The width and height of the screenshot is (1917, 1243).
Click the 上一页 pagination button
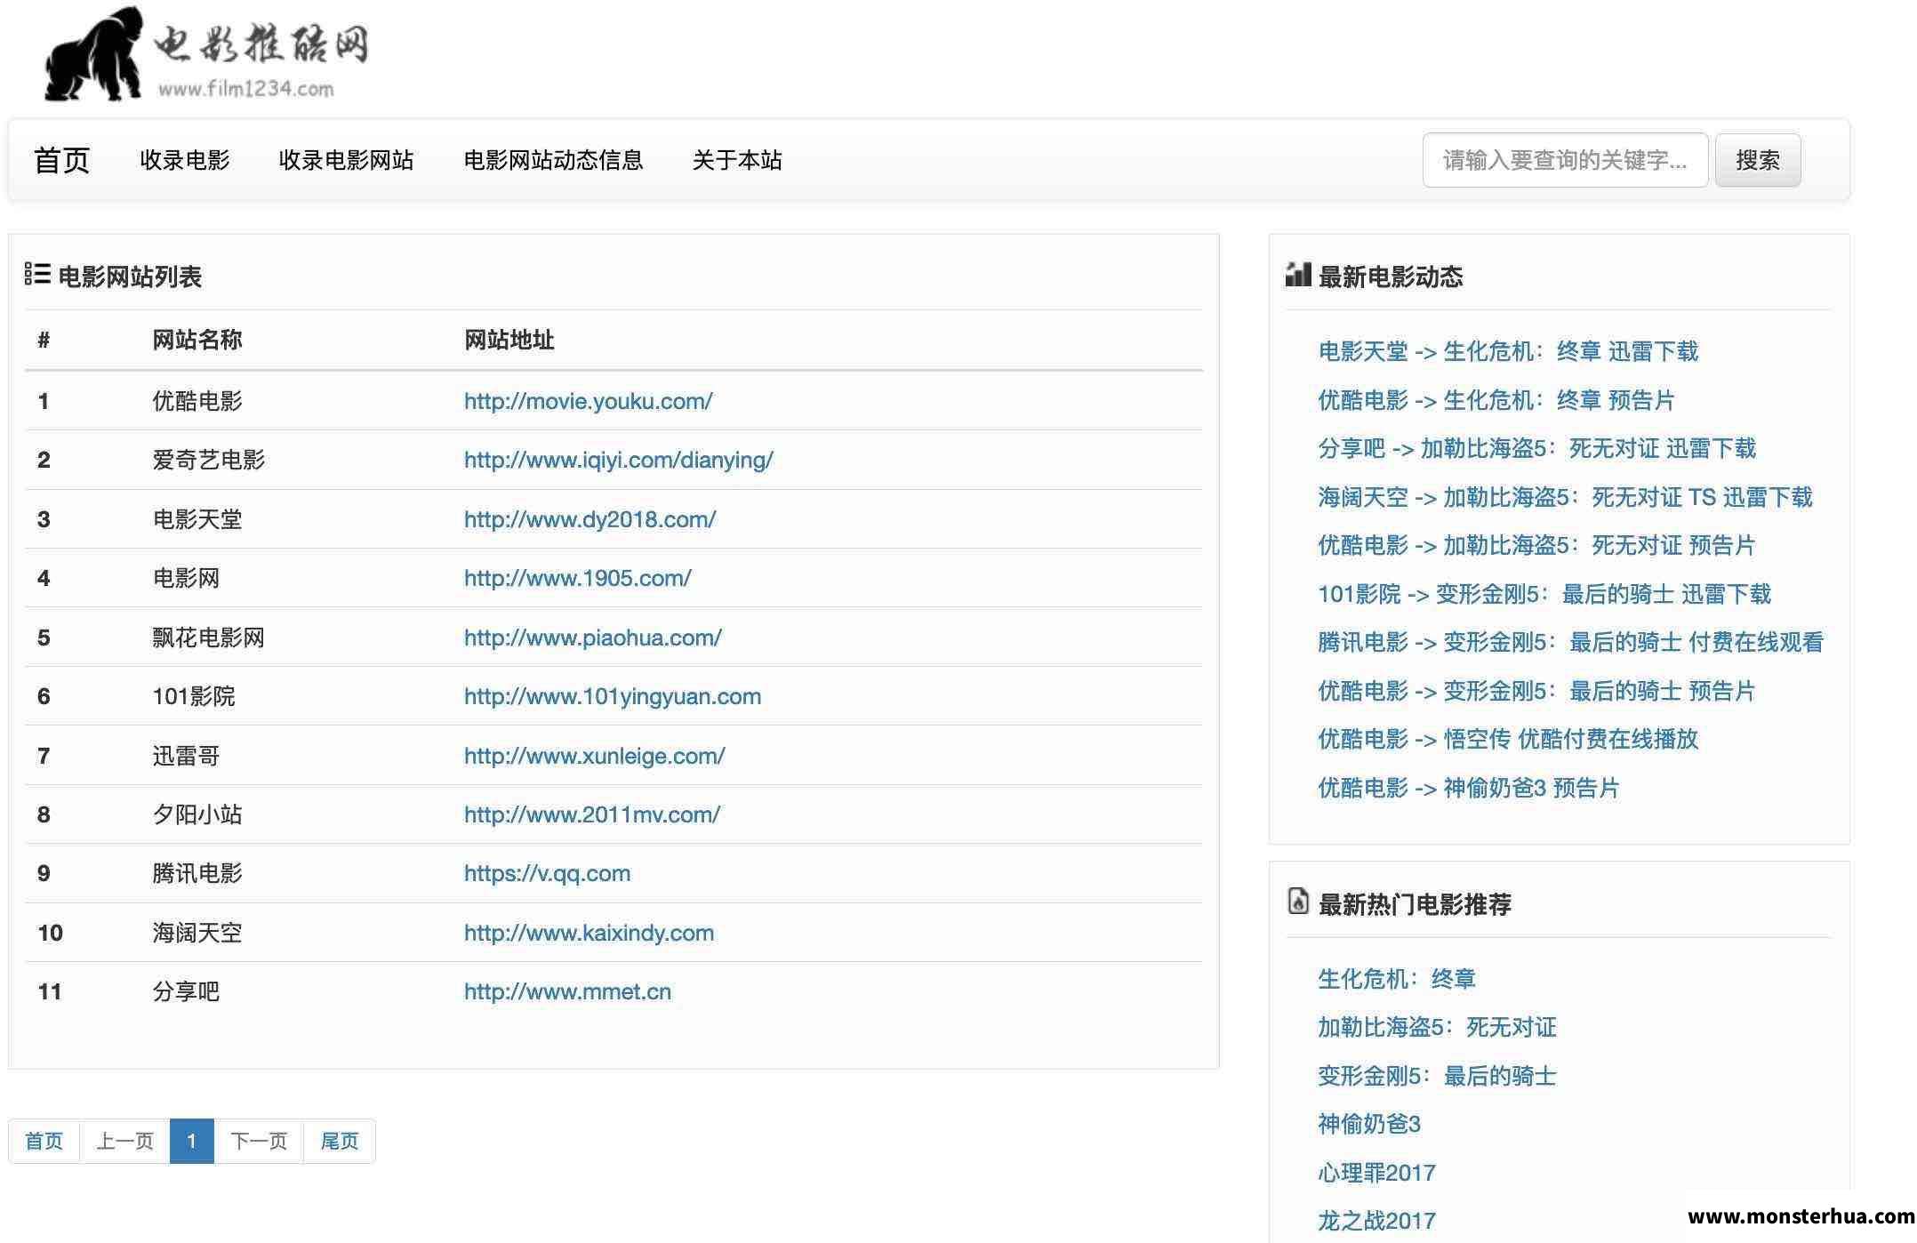(x=124, y=1141)
